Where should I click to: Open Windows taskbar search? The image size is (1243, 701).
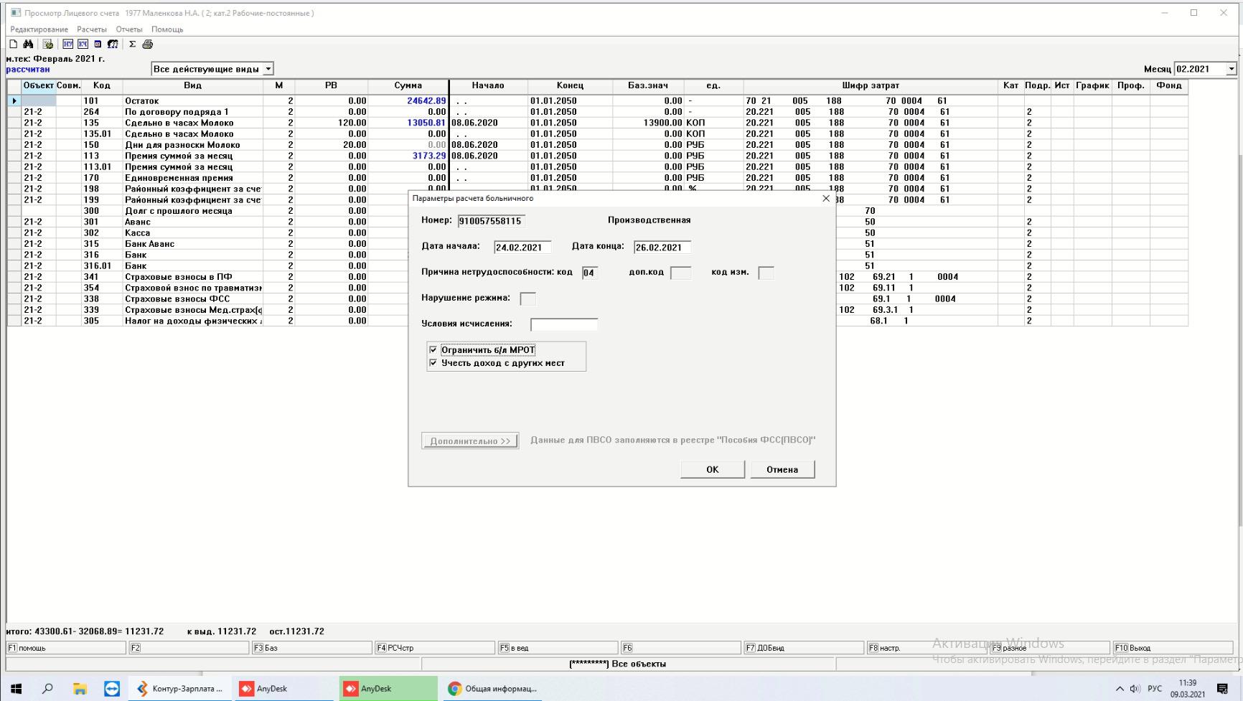point(48,689)
